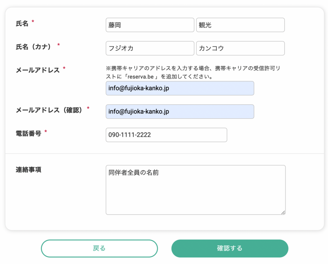Click the red asterisk beside 電話番号

coord(45,132)
